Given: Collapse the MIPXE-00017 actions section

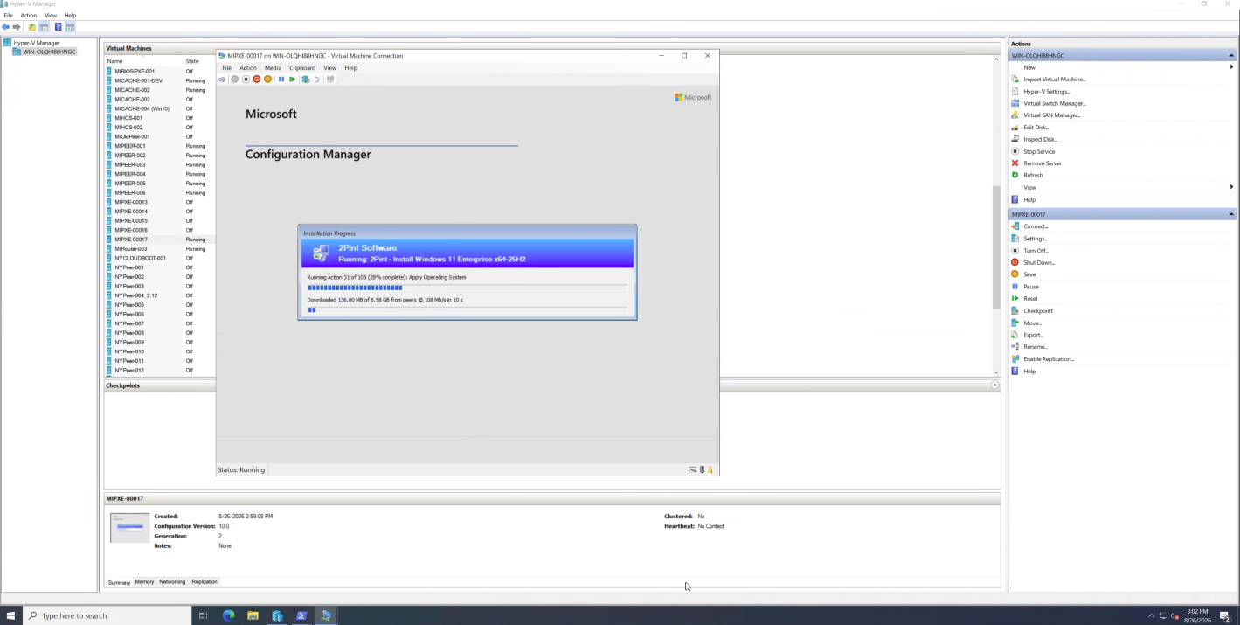Looking at the screenshot, I should [1231, 214].
